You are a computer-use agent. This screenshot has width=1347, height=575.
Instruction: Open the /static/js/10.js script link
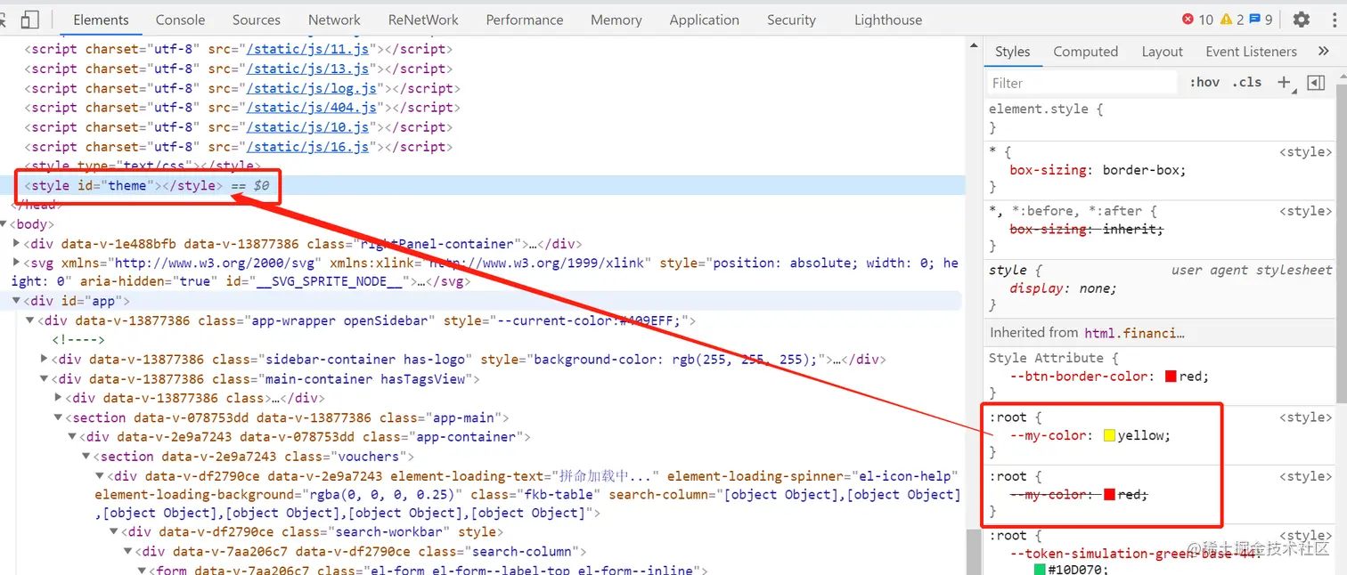pyautogui.click(x=307, y=127)
